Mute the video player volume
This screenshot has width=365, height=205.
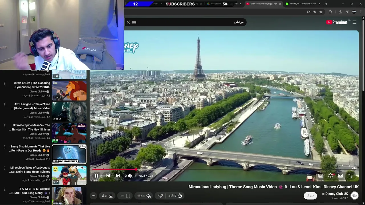pos(130,176)
